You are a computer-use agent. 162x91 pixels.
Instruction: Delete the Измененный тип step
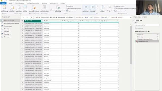pyautogui.click(x=136, y=41)
